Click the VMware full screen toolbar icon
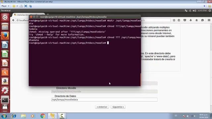This screenshot has width=212, height=119. [x=26, y=6]
